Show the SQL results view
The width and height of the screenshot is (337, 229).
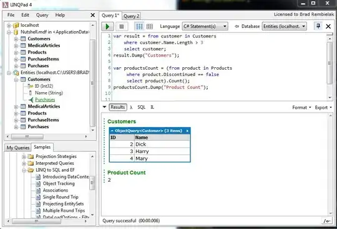(x=142, y=107)
